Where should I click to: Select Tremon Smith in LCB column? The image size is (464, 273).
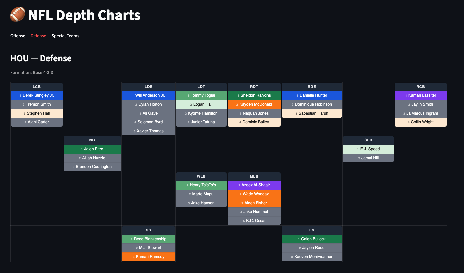37,104
